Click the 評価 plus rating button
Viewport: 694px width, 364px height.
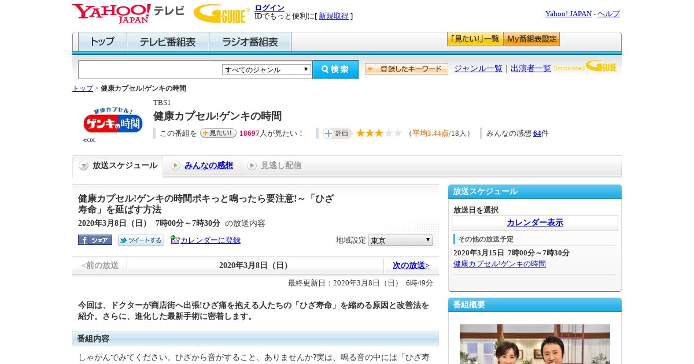(338, 133)
